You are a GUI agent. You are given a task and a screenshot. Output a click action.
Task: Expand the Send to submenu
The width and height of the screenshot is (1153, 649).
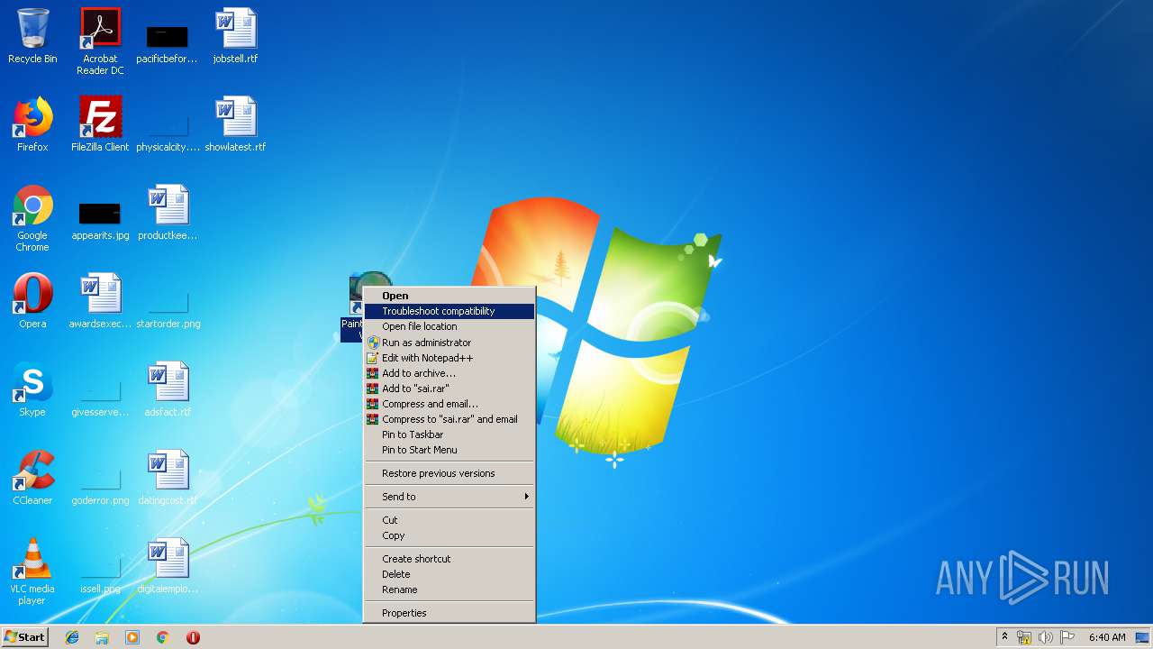(449, 497)
